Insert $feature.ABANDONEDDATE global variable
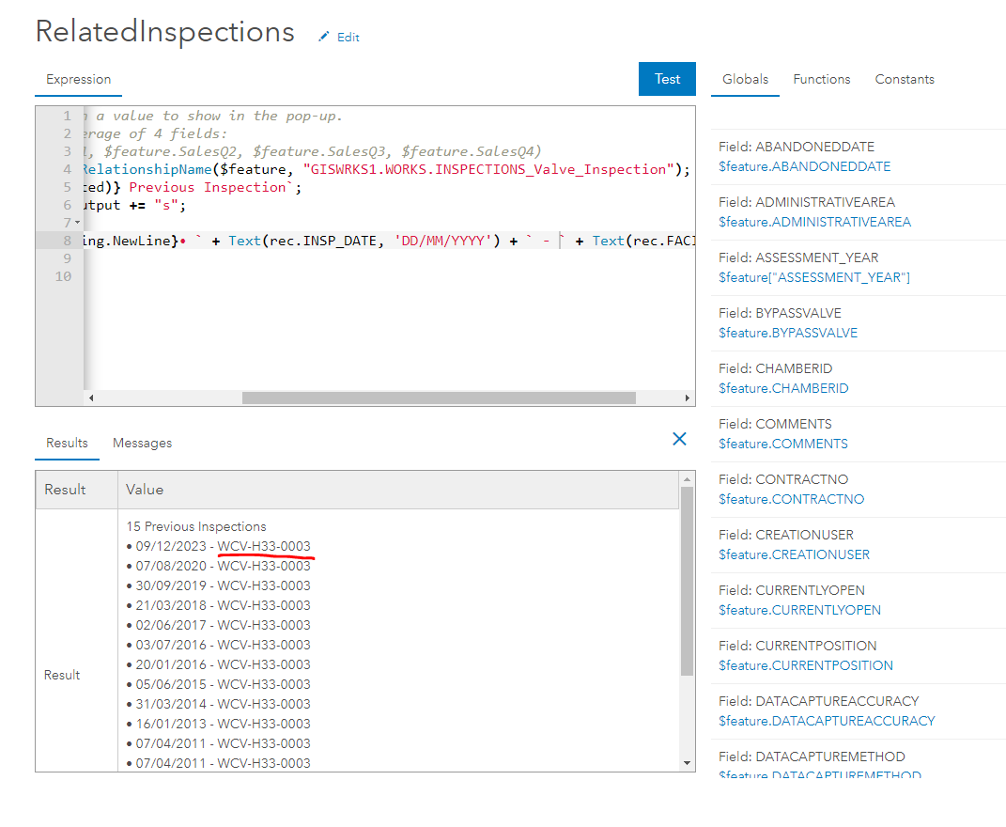Viewport: 1006px width, 827px height. point(804,166)
